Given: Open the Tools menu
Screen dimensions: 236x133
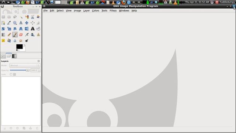Looking at the screenshot, I should [x=104, y=11].
